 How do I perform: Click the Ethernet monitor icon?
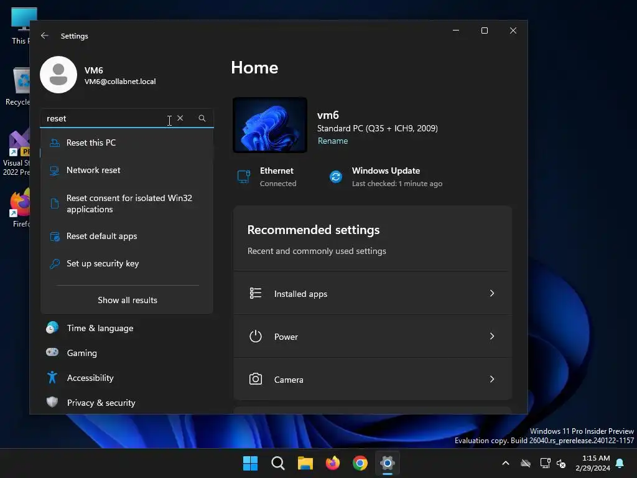pos(244,177)
